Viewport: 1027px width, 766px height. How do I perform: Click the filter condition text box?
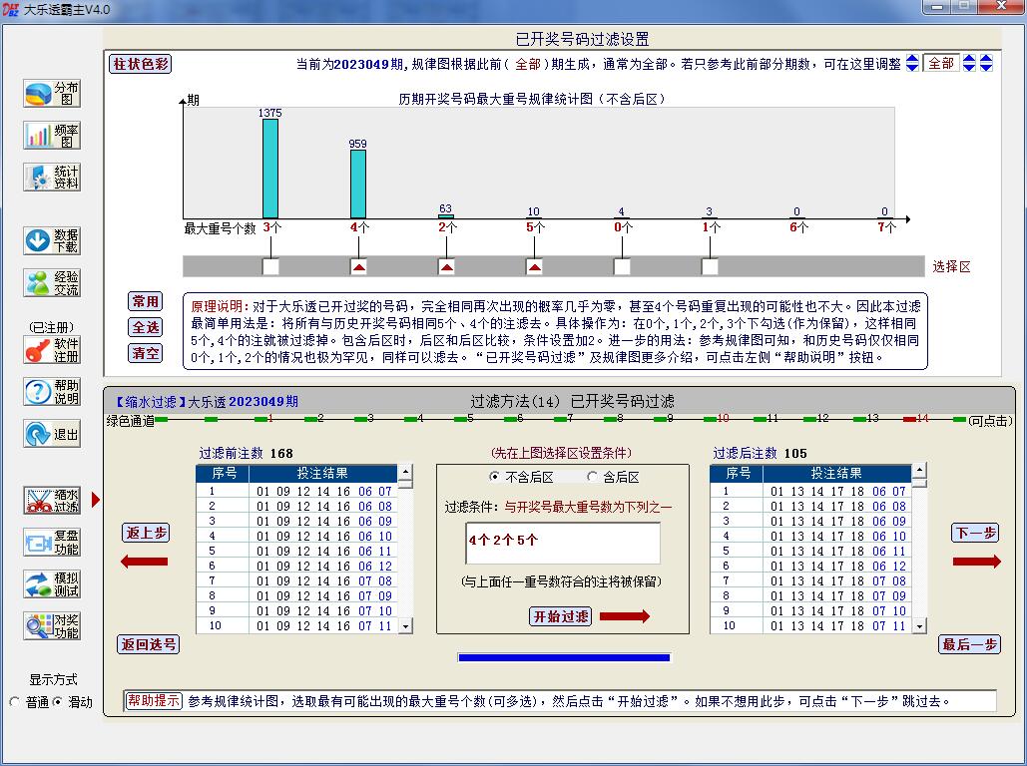click(x=563, y=544)
